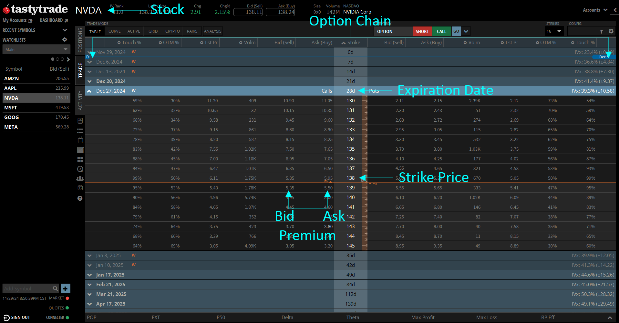Open the strategy chevron next to GO
The width and height of the screenshot is (619, 323).
(x=466, y=31)
